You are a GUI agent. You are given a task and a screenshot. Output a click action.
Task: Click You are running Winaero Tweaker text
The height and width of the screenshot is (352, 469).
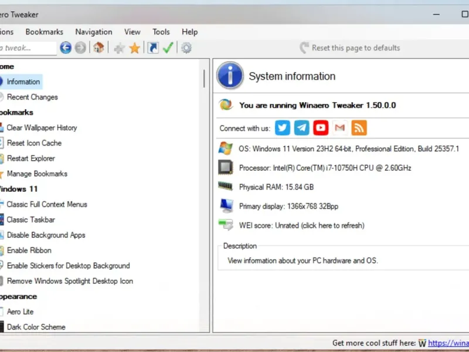pos(317,105)
